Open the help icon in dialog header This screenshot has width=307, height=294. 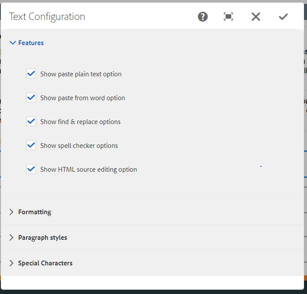pyautogui.click(x=203, y=16)
